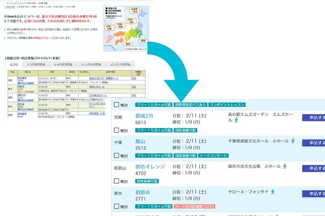The width and height of the screenshot is (325, 216).
Task: Enable 検討 checkbox under 御坊オレンジ
Action: point(117,181)
